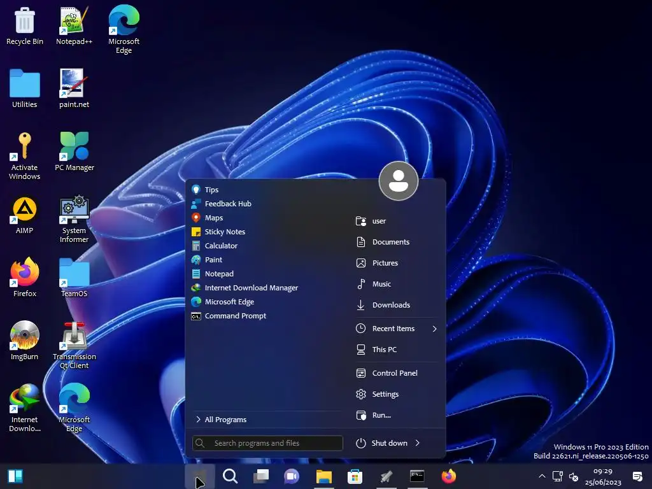
Task: Open the Transmission Qt Client shortcut
Action: (x=74, y=346)
